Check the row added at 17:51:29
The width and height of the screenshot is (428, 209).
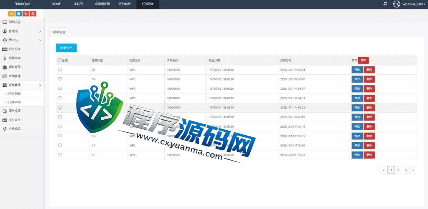click(x=60, y=136)
